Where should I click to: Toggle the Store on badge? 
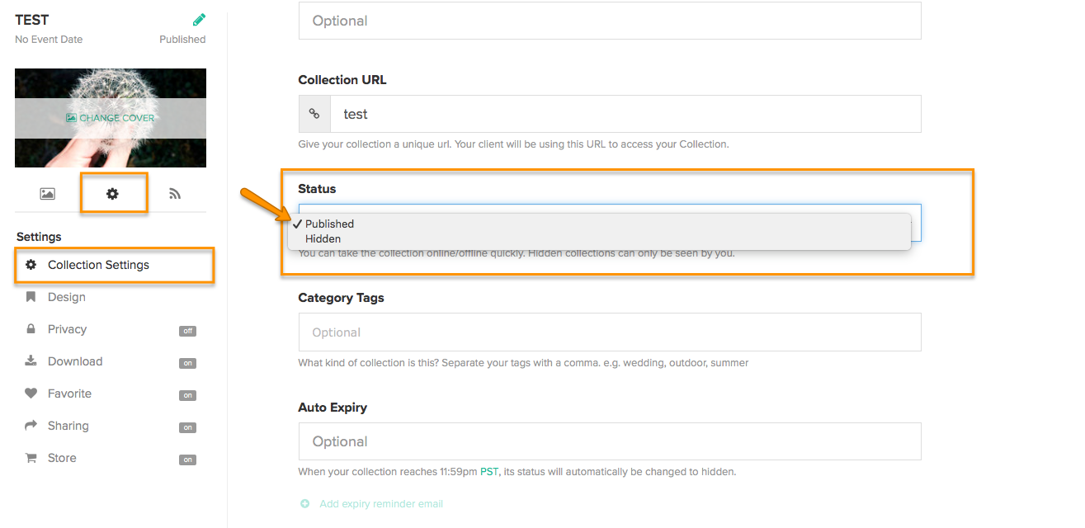pyautogui.click(x=188, y=460)
